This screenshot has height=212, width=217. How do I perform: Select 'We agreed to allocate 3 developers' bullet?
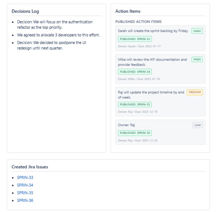58,35
